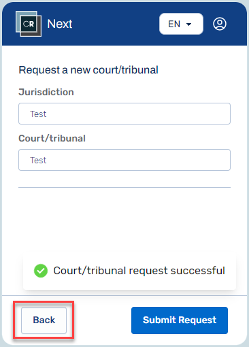
Task: Select the 'Test' text in Court/tribunal box
Action: pyautogui.click(x=38, y=161)
